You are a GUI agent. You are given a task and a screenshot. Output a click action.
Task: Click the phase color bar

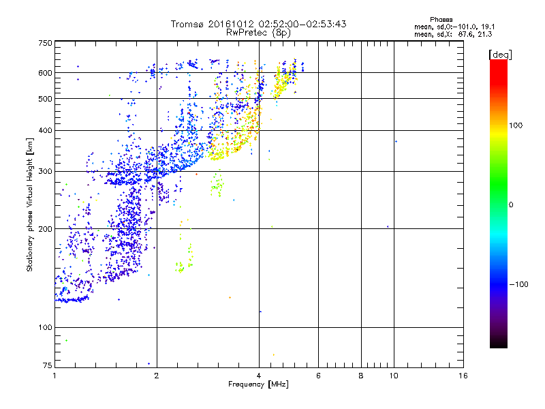(499, 203)
